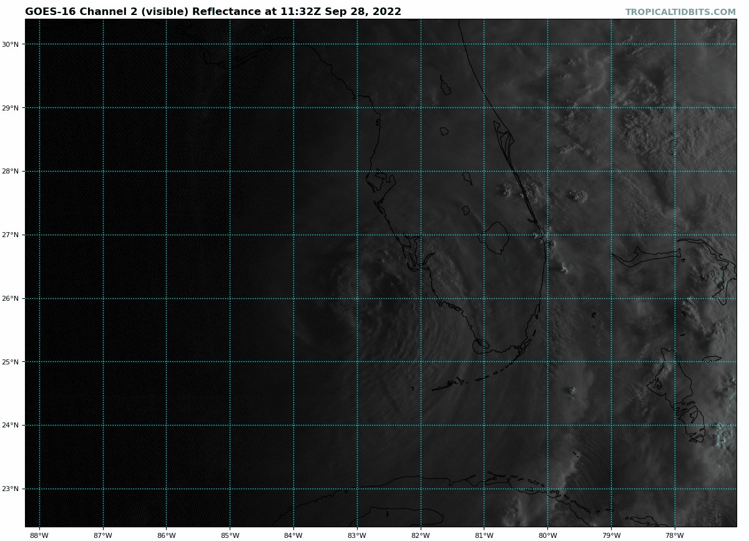This screenshot has width=749, height=541.
Task: Click Lake Okeechobee outline on the map
Action: point(496,238)
